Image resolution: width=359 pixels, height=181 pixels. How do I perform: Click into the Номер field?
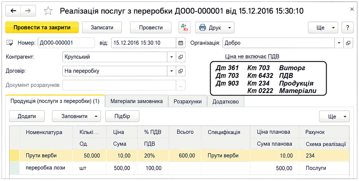(x=66, y=43)
